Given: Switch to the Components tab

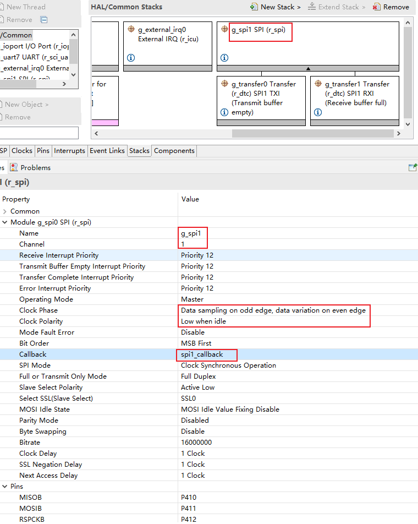Looking at the screenshot, I should [174, 151].
